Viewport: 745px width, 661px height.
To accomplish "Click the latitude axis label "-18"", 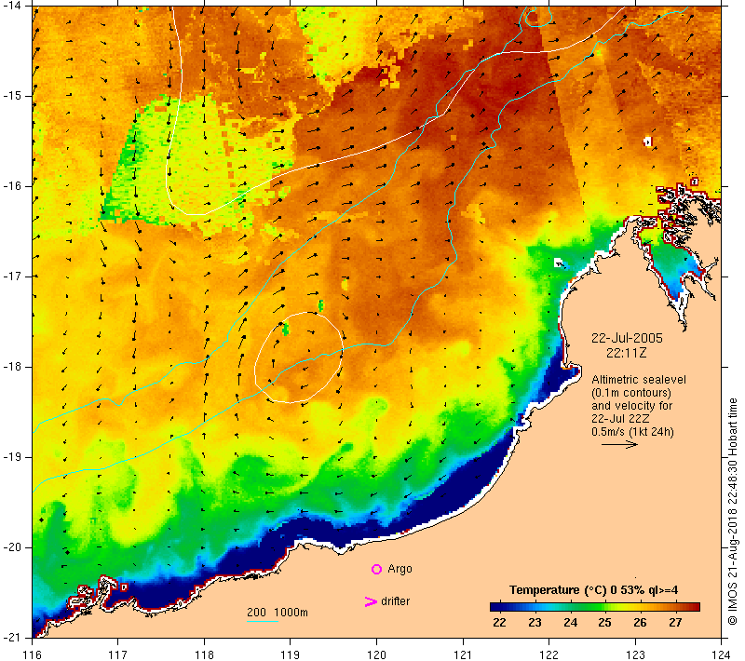I will [x=12, y=367].
